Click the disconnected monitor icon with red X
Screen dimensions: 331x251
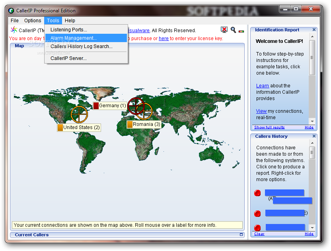224,30
